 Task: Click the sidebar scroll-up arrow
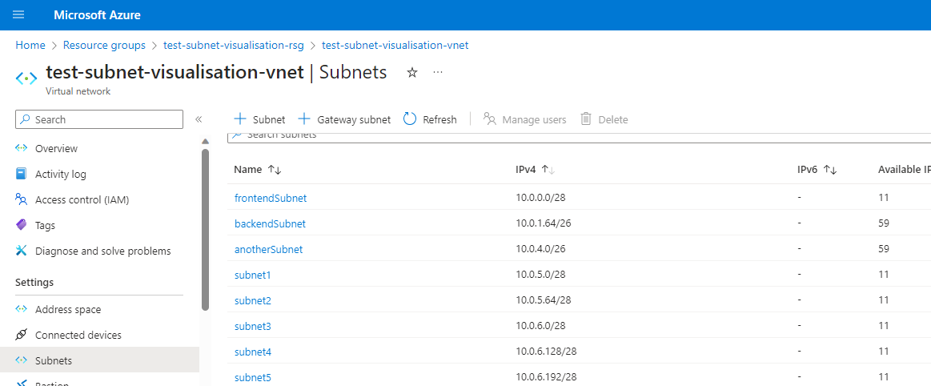(x=206, y=141)
